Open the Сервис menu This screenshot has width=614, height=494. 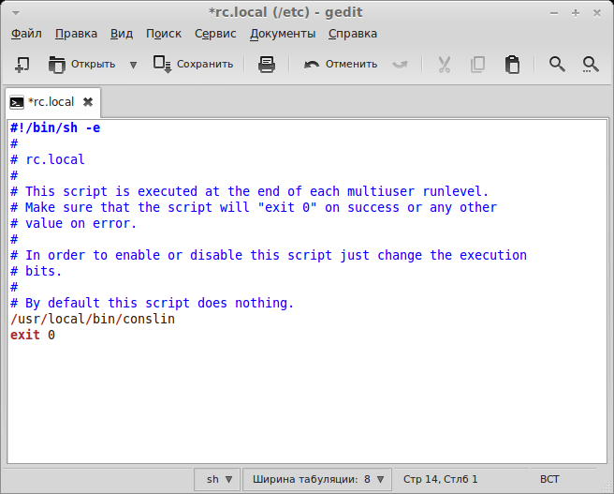coord(215,34)
